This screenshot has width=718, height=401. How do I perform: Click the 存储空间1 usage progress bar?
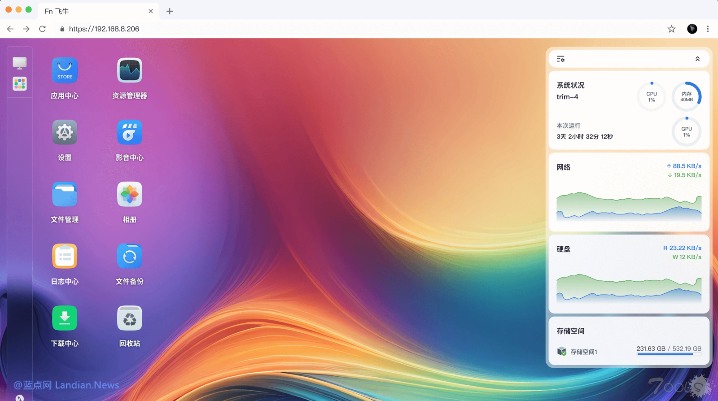pyautogui.click(x=669, y=354)
